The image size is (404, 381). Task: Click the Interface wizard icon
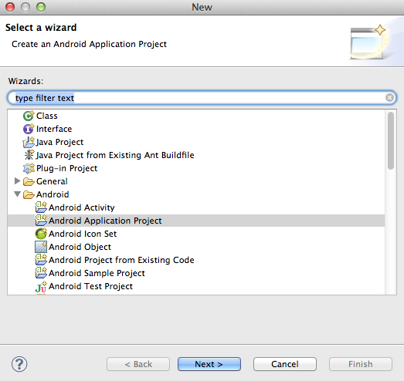point(29,129)
